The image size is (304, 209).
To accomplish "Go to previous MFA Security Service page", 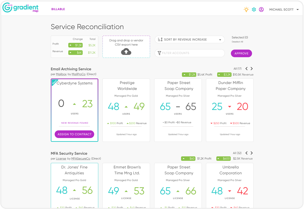I will pos(247,153).
